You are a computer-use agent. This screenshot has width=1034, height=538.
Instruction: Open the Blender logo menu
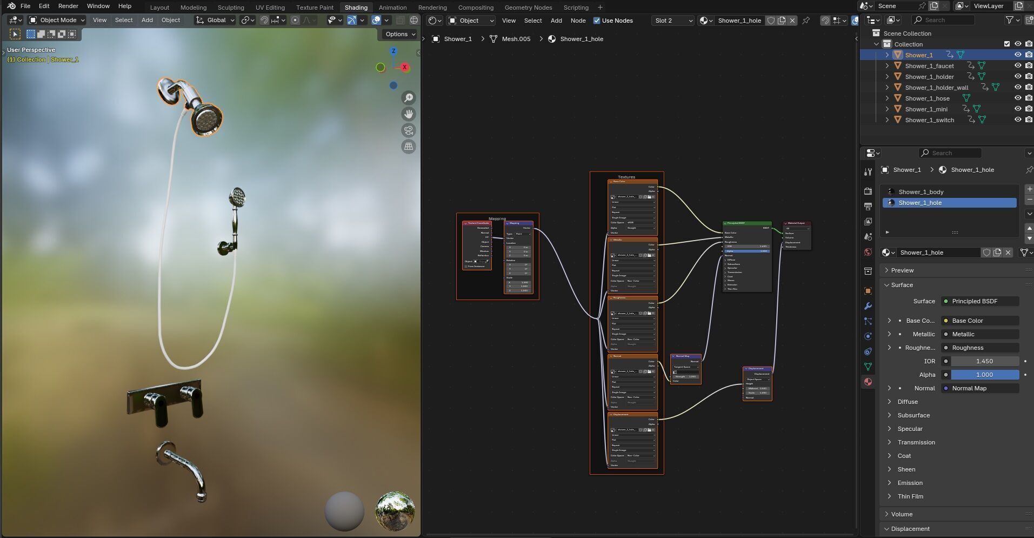click(11, 6)
